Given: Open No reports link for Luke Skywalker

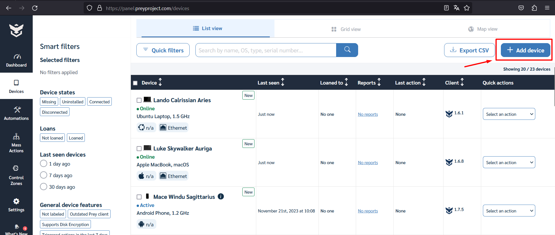Looking at the screenshot, I should click(x=368, y=163).
